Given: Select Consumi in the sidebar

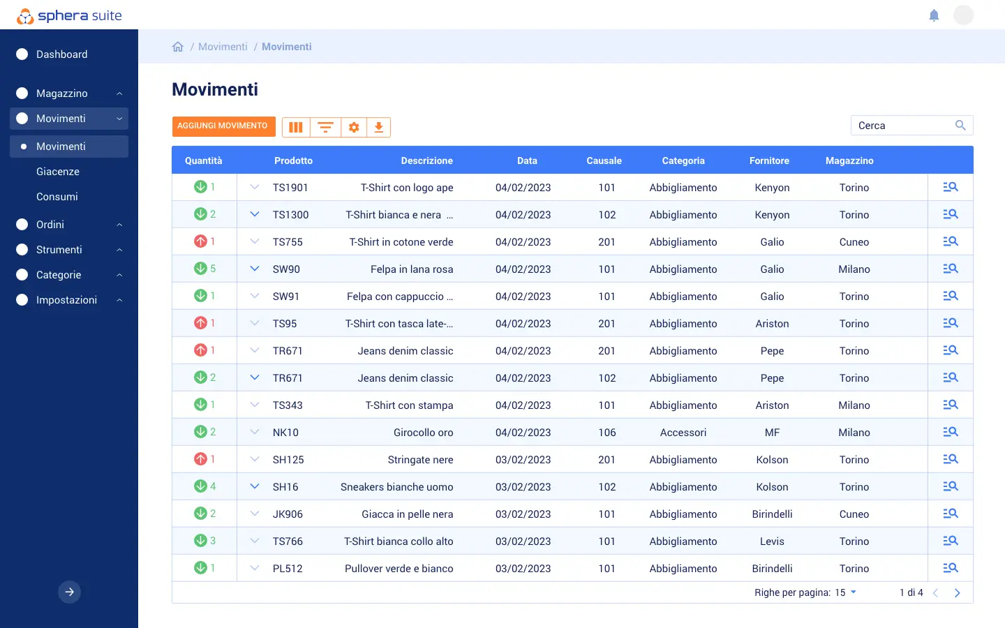Looking at the screenshot, I should pos(57,197).
